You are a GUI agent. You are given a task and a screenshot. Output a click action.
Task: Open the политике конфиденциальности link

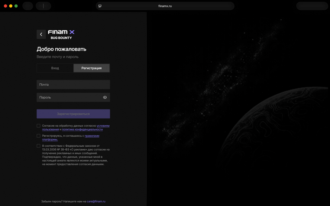click(82, 129)
